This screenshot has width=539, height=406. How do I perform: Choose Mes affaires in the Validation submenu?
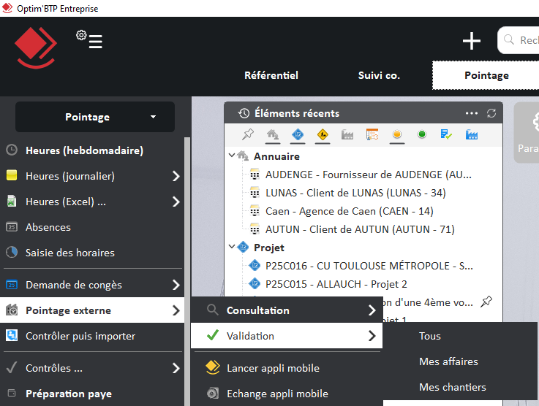coord(448,361)
